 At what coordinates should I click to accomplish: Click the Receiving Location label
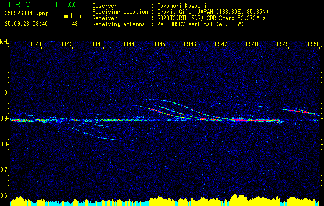coord(120,12)
